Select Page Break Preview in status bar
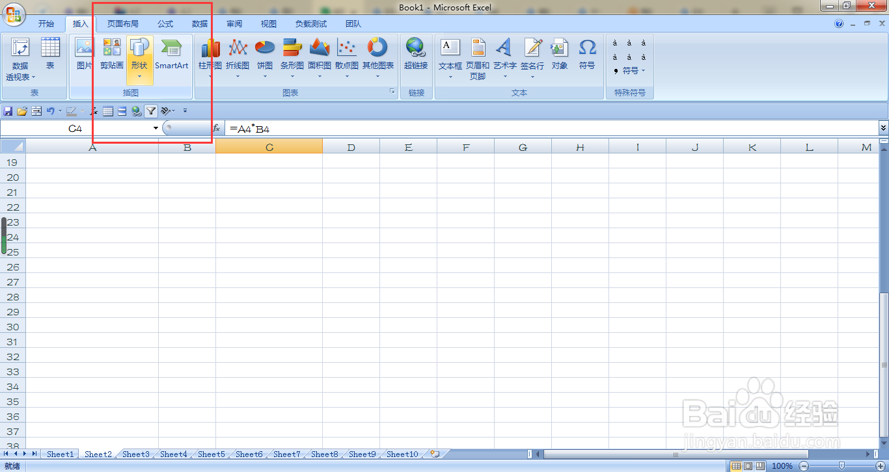This screenshot has width=889, height=472. [x=759, y=465]
